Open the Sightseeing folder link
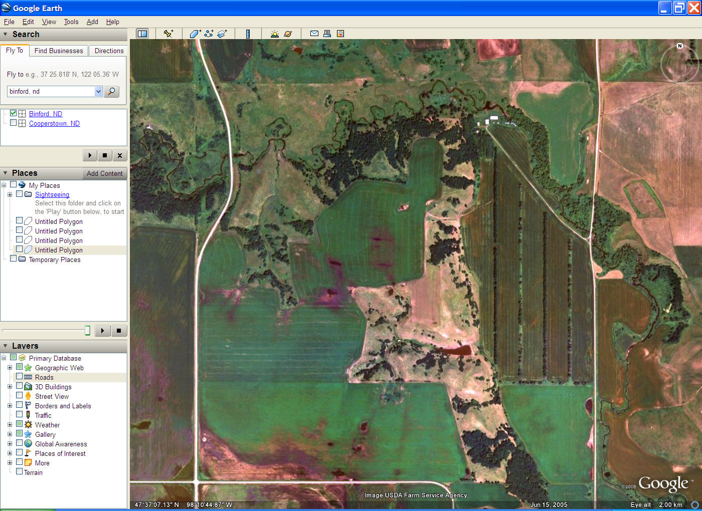The image size is (702, 511). [x=52, y=194]
